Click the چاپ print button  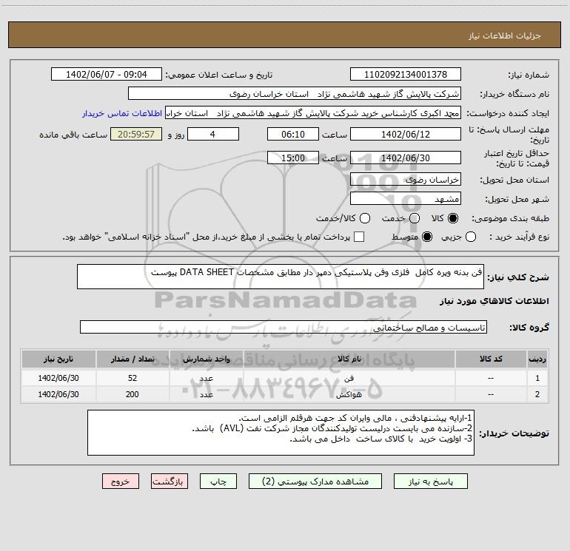pos(218,481)
